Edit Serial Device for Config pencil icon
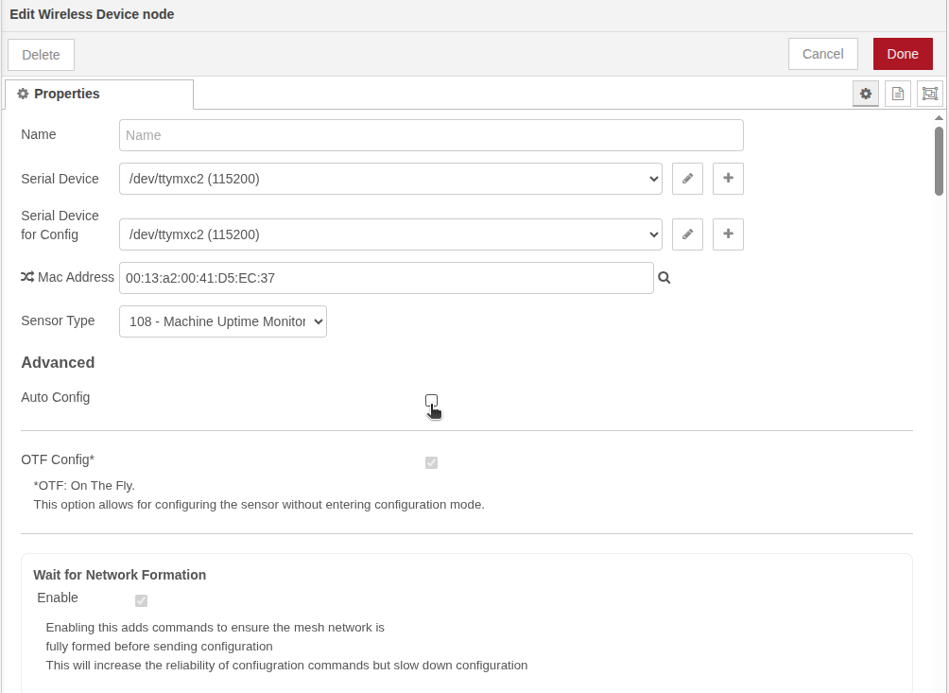 pyautogui.click(x=687, y=234)
